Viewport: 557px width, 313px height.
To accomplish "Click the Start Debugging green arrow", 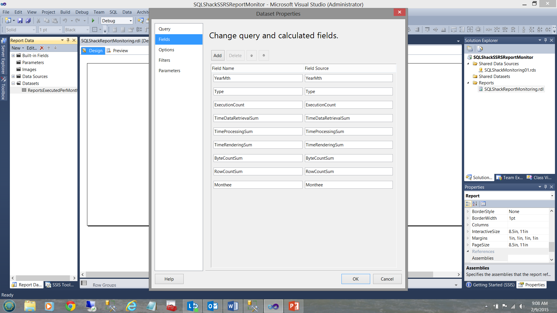I will [x=93, y=21].
